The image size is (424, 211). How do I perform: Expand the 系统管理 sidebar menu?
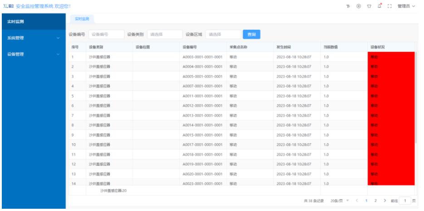[33, 38]
